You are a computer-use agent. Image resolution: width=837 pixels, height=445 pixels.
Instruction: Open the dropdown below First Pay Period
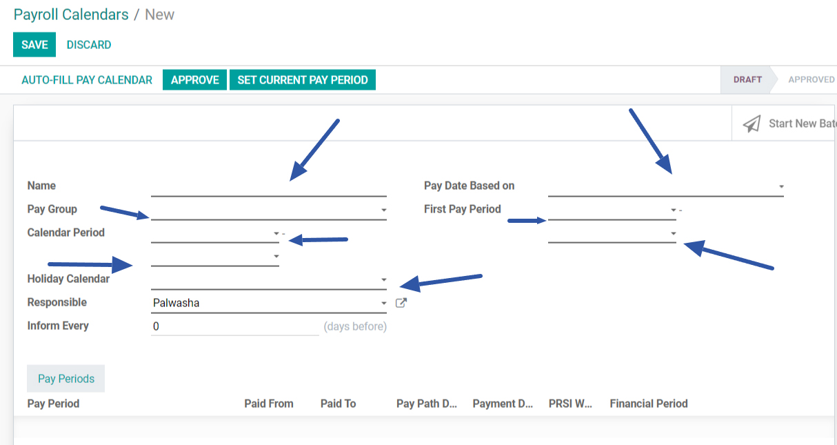[673, 234]
